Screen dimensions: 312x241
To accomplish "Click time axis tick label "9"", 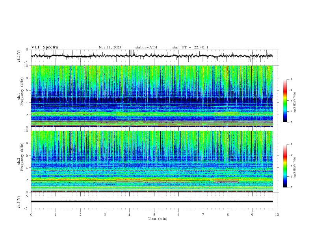I will point(252,215).
